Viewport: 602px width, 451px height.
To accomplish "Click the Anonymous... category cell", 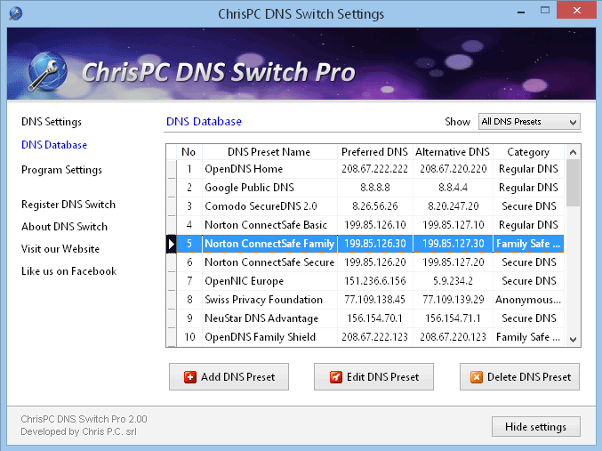I will click(x=528, y=300).
